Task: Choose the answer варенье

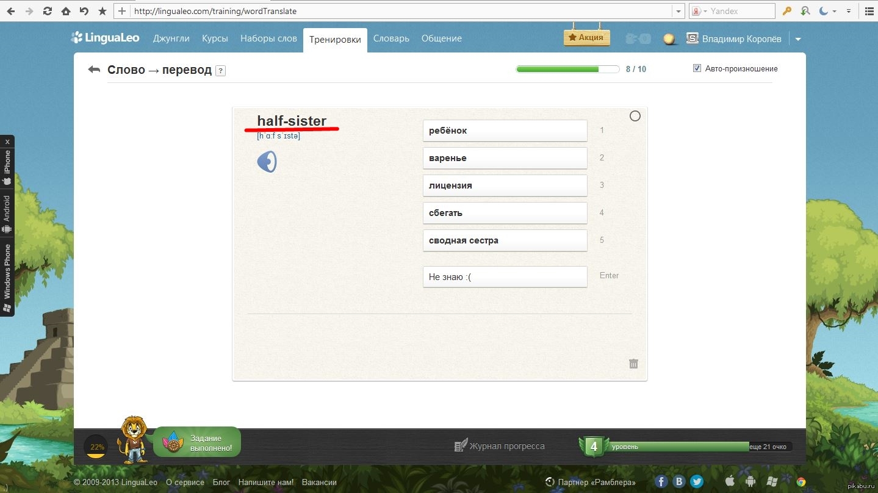Action: [x=505, y=158]
